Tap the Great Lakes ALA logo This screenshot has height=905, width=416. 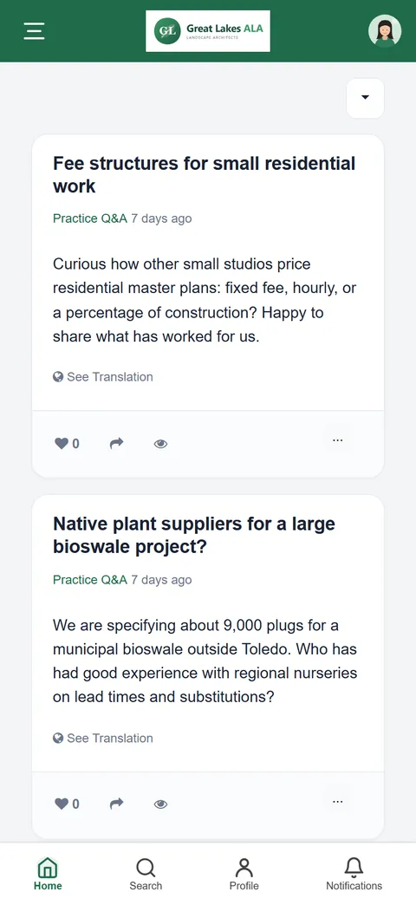click(x=208, y=30)
